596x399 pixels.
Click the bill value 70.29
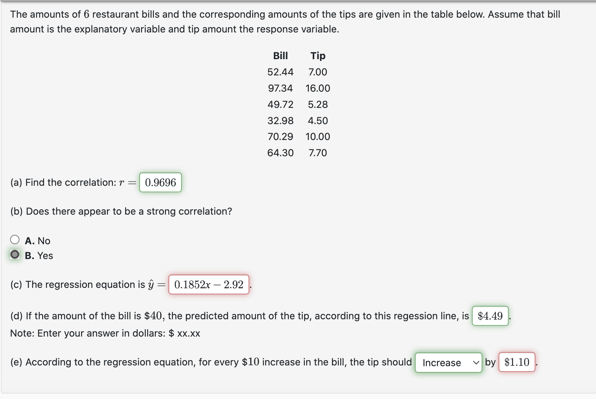coord(280,136)
